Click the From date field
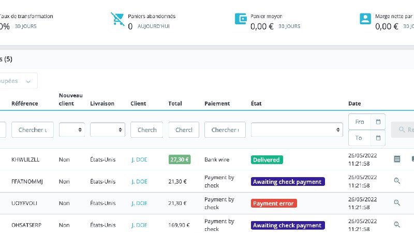 360,122
